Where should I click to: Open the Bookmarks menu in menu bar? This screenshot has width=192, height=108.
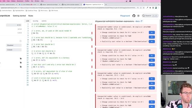[20, 1]
